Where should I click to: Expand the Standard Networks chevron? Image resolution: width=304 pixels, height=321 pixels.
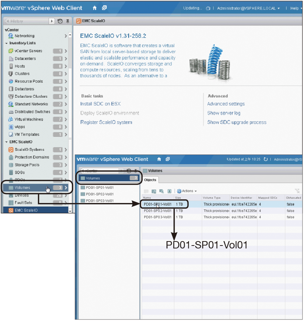click(x=66, y=104)
